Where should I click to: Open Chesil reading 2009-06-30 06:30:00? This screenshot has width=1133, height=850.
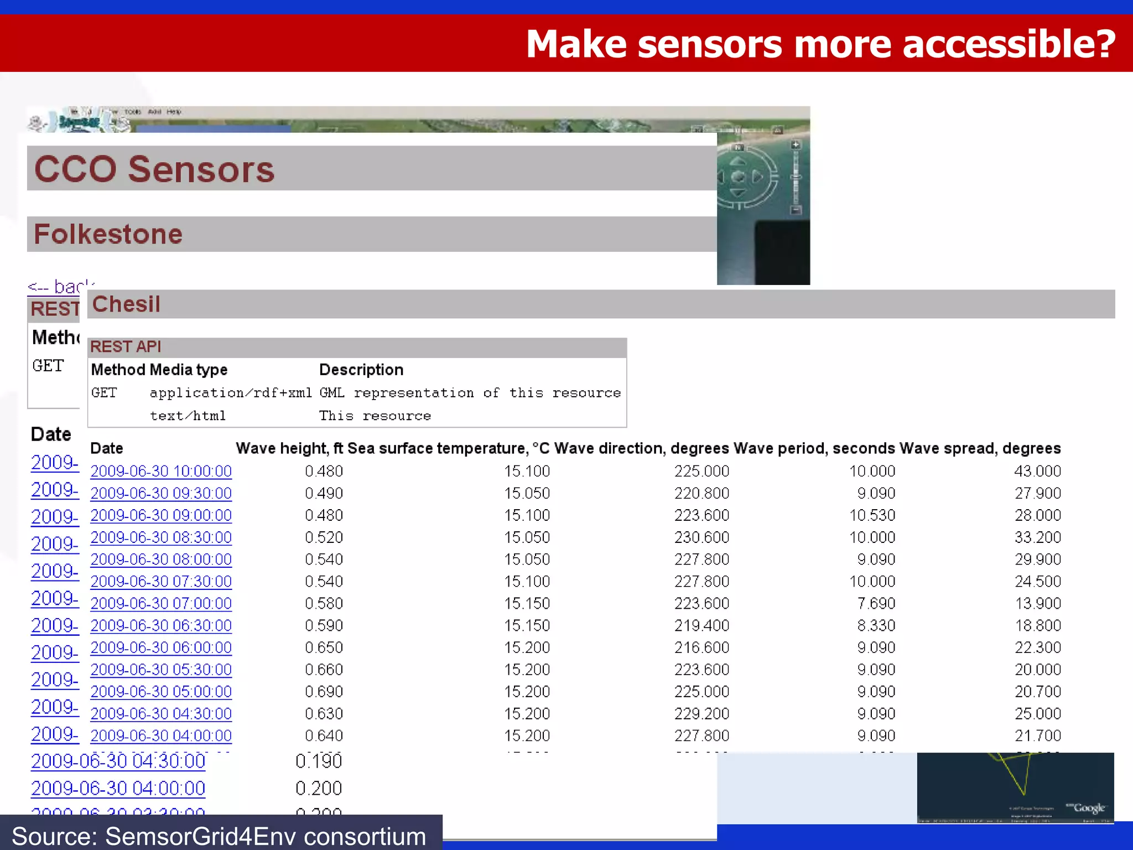(161, 625)
